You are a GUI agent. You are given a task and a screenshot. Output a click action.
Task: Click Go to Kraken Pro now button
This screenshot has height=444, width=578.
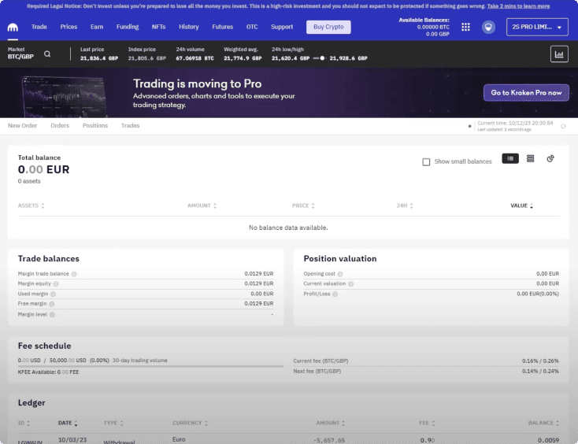point(526,93)
